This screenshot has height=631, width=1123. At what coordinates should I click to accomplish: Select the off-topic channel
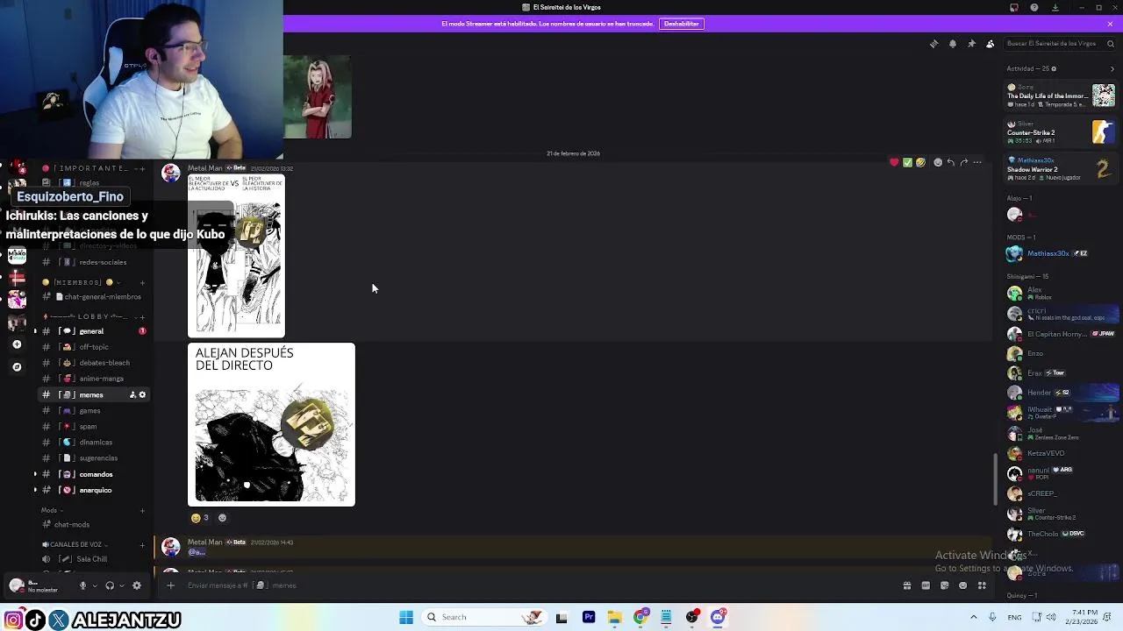(93, 347)
